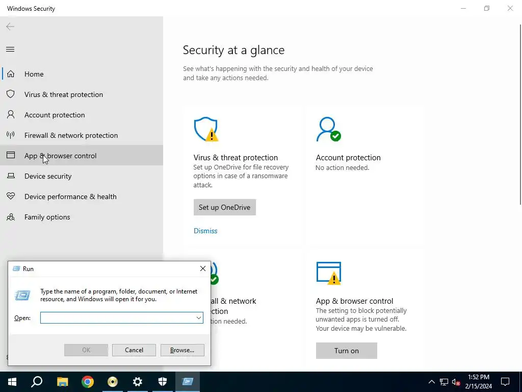522x392 pixels.
Task: Click the muted volume icon in tray
Action: 456,382
